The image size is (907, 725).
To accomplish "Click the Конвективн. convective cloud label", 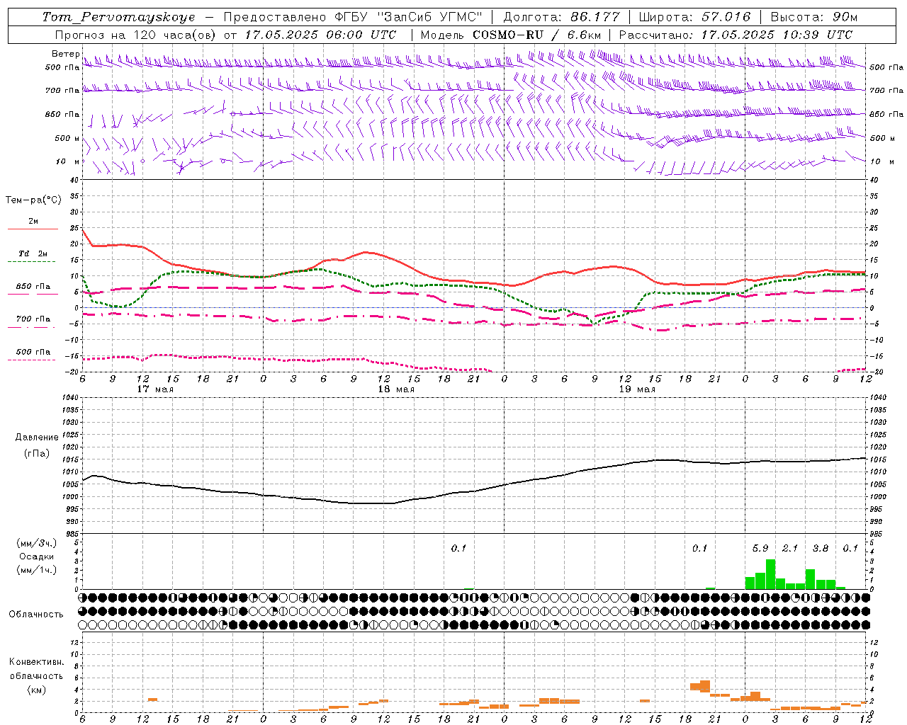I will tap(36, 662).
